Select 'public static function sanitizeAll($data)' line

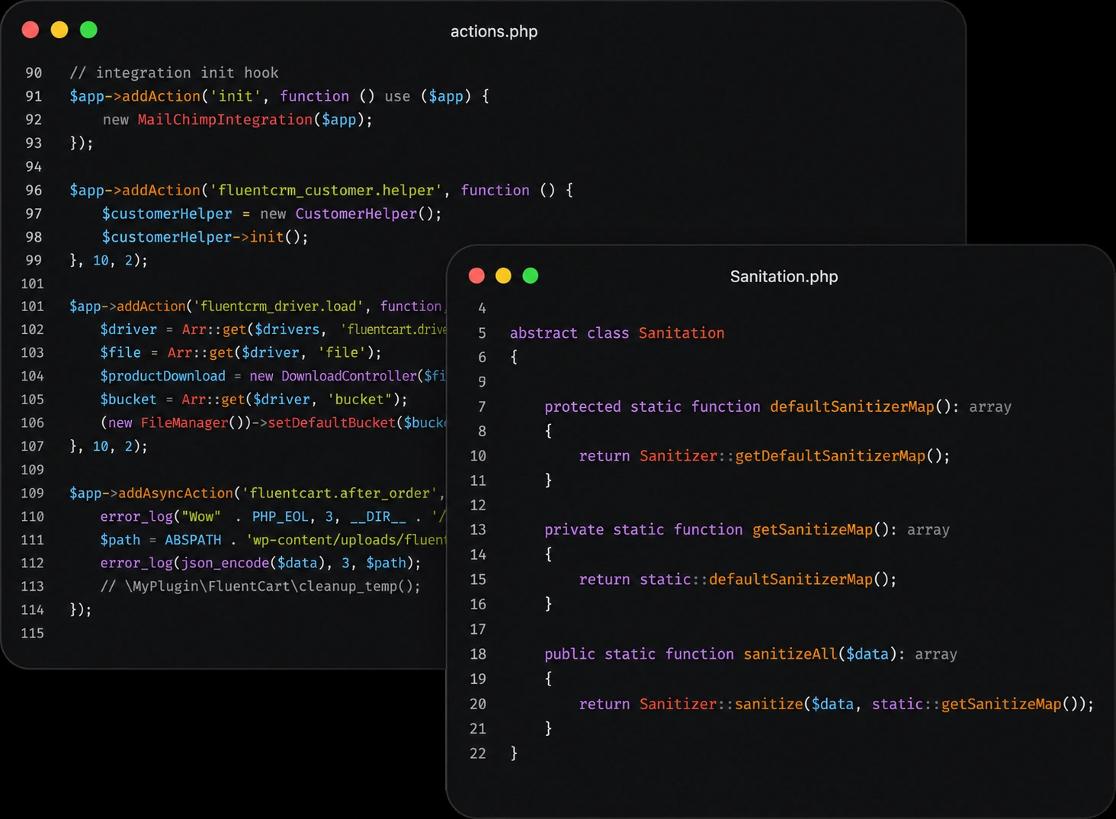tap(751, 654)
